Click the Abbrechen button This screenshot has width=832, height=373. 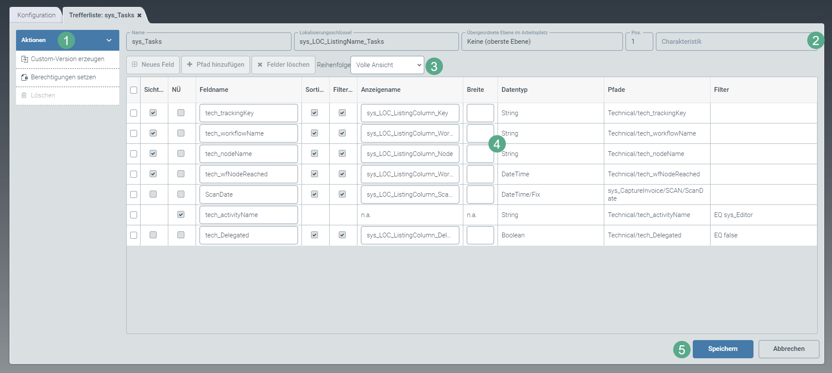pos(788,349)
